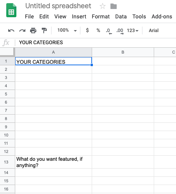Go to Sheets home via green logo
This screenshot has width=176, height=194.
(x=11, y=10)
